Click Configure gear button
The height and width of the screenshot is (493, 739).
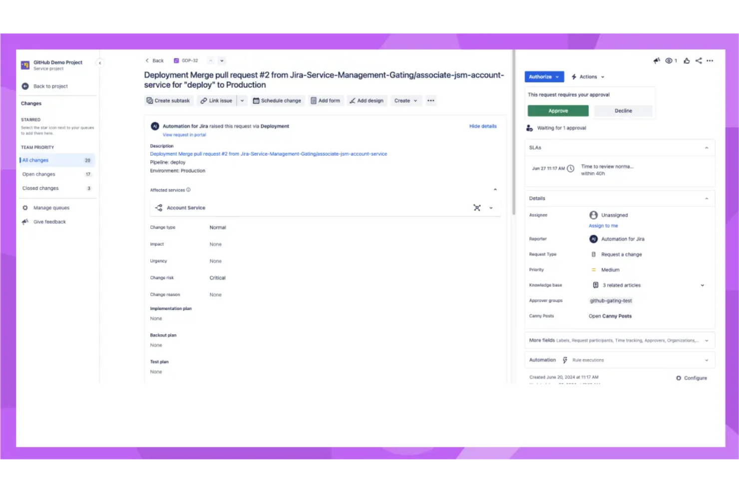pos(692,378)
